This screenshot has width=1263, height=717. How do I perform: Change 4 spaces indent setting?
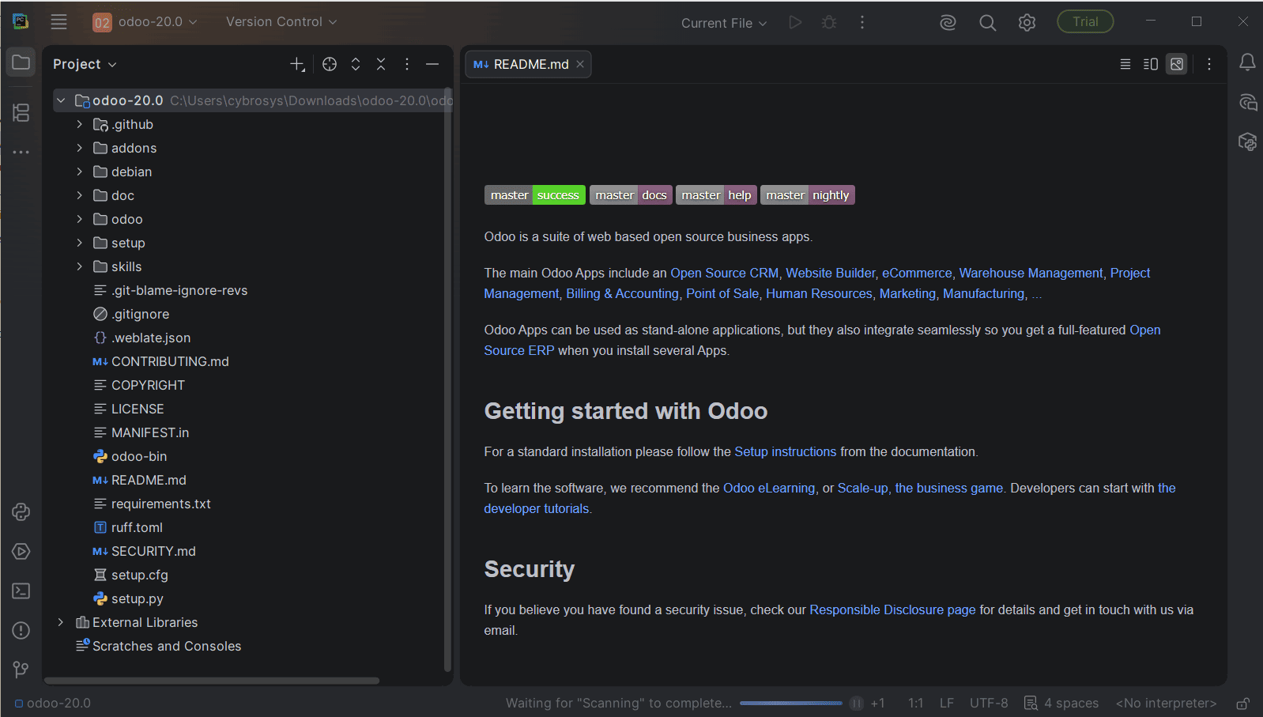coord(1061,703)
